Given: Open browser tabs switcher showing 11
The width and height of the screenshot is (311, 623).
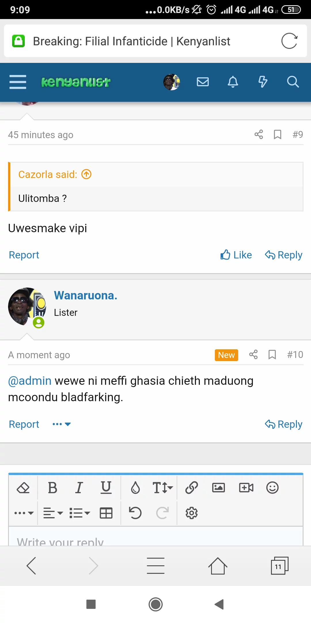Looking at the screenshot, I should tap(279, 566).
